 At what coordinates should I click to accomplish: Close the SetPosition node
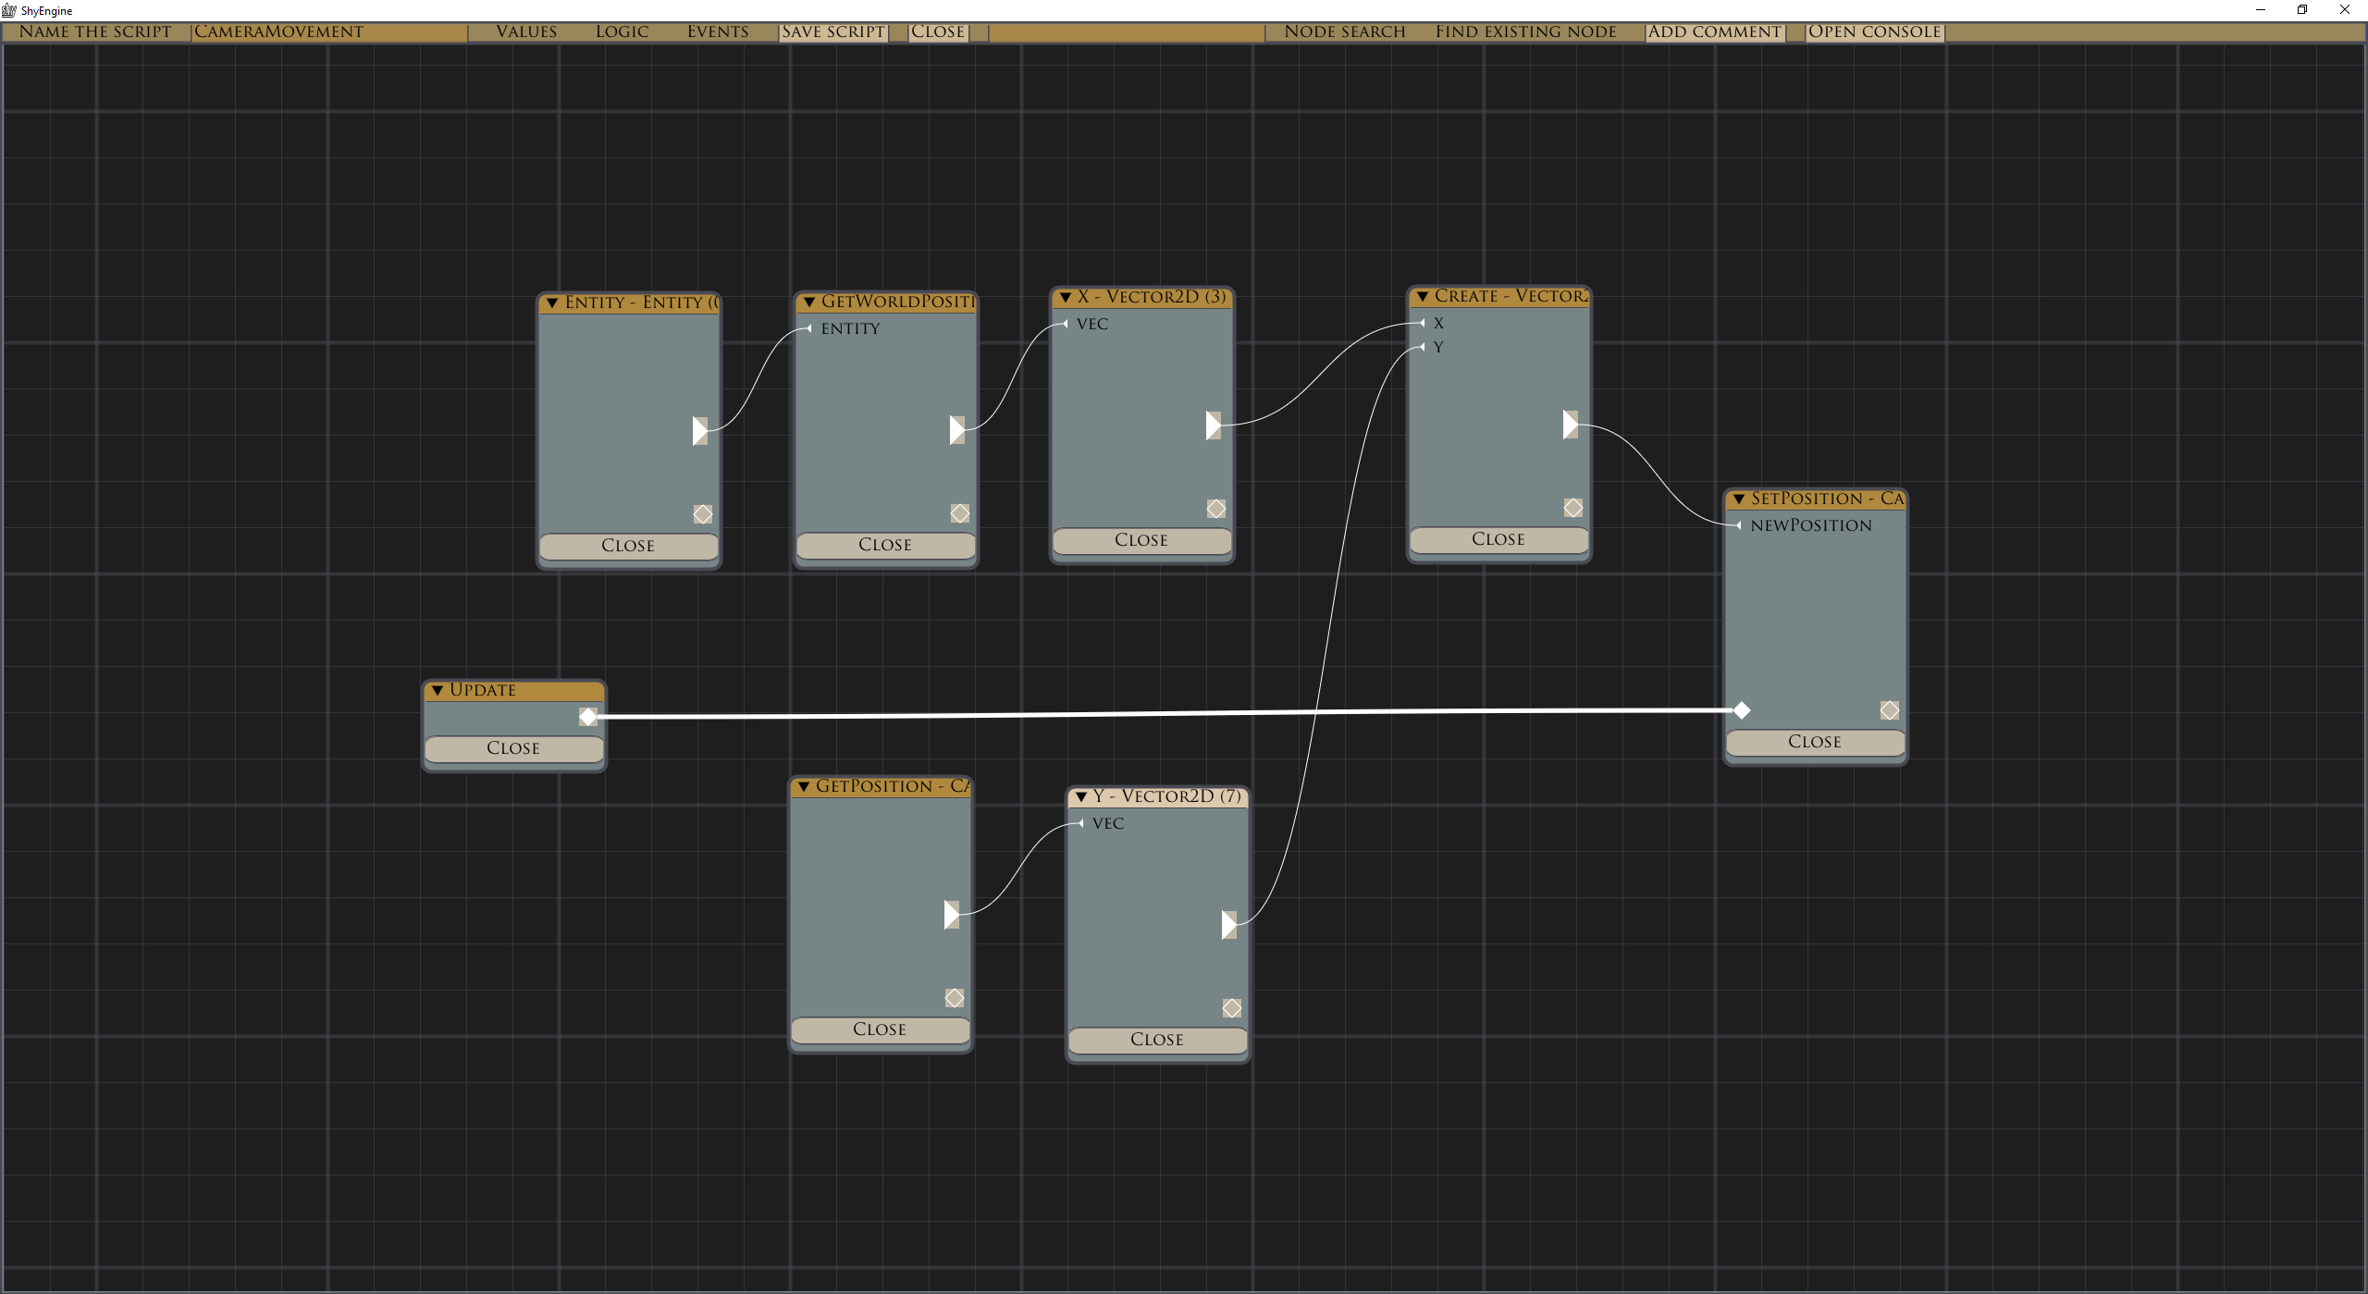click(x=1814, y=742)
